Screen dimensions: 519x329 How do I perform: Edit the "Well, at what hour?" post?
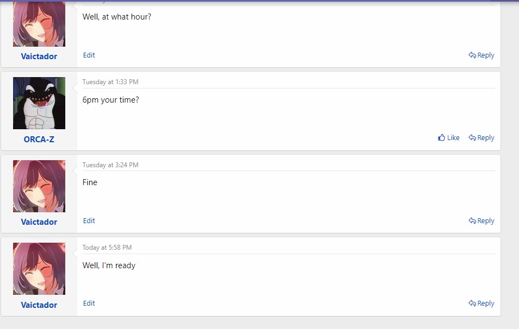pyautogui.click(x=89, y=55)
